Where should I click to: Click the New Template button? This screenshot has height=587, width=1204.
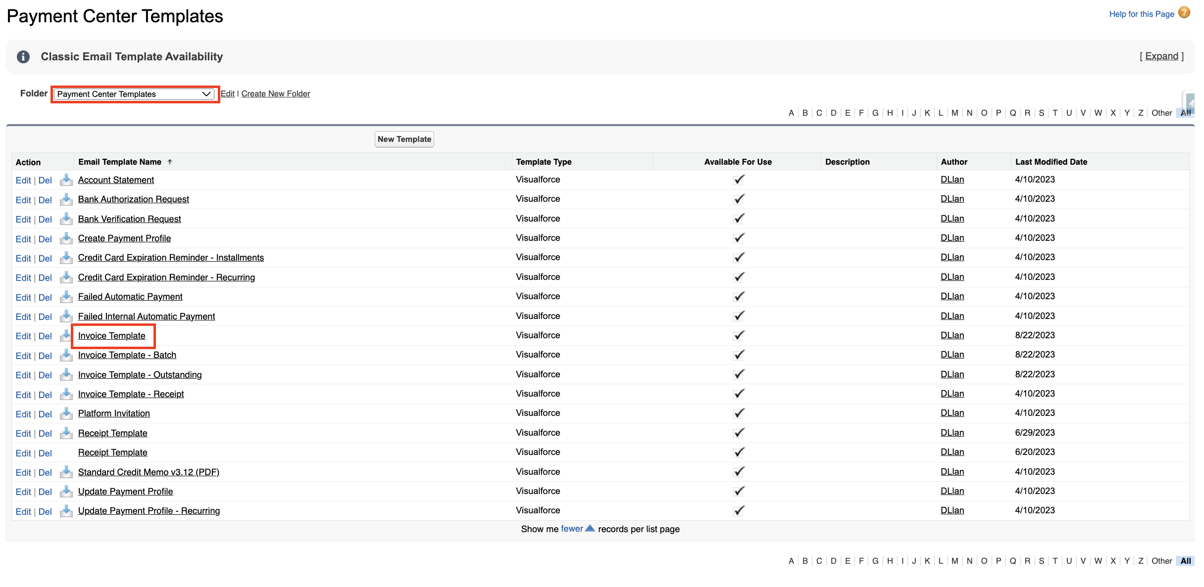[404, 139]
